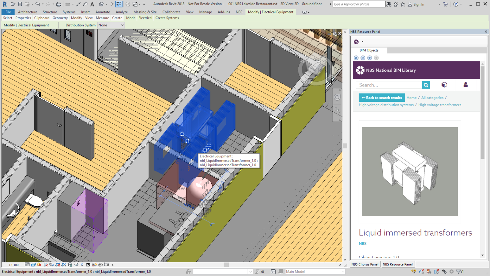
Task: Expand the Help dropdown arrow
Action: point(461,4)
